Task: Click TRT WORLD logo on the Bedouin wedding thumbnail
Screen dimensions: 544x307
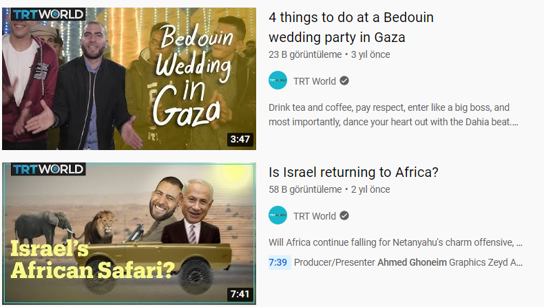Action: point(48,14)
